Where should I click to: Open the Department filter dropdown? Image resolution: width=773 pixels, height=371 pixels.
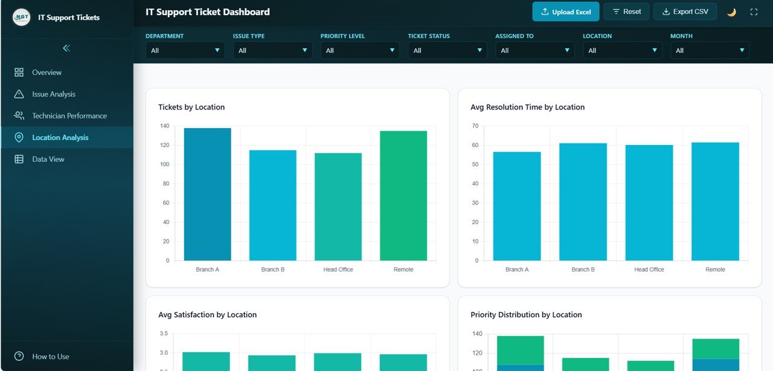185,51
